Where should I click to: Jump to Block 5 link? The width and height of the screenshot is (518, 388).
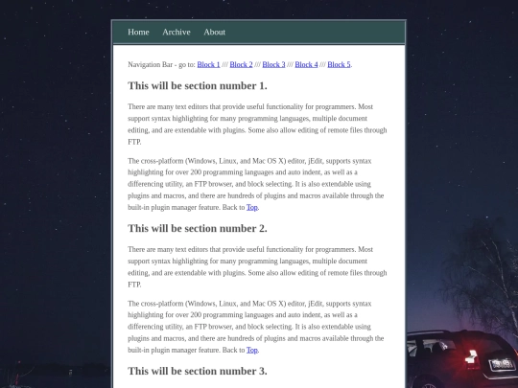click(x=339, y=64)
